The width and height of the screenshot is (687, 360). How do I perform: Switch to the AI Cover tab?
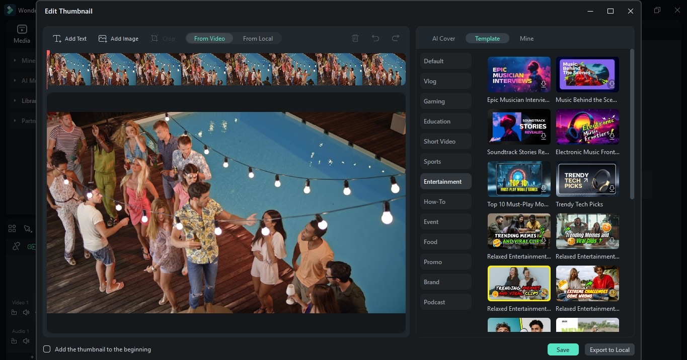click(443, 38)
